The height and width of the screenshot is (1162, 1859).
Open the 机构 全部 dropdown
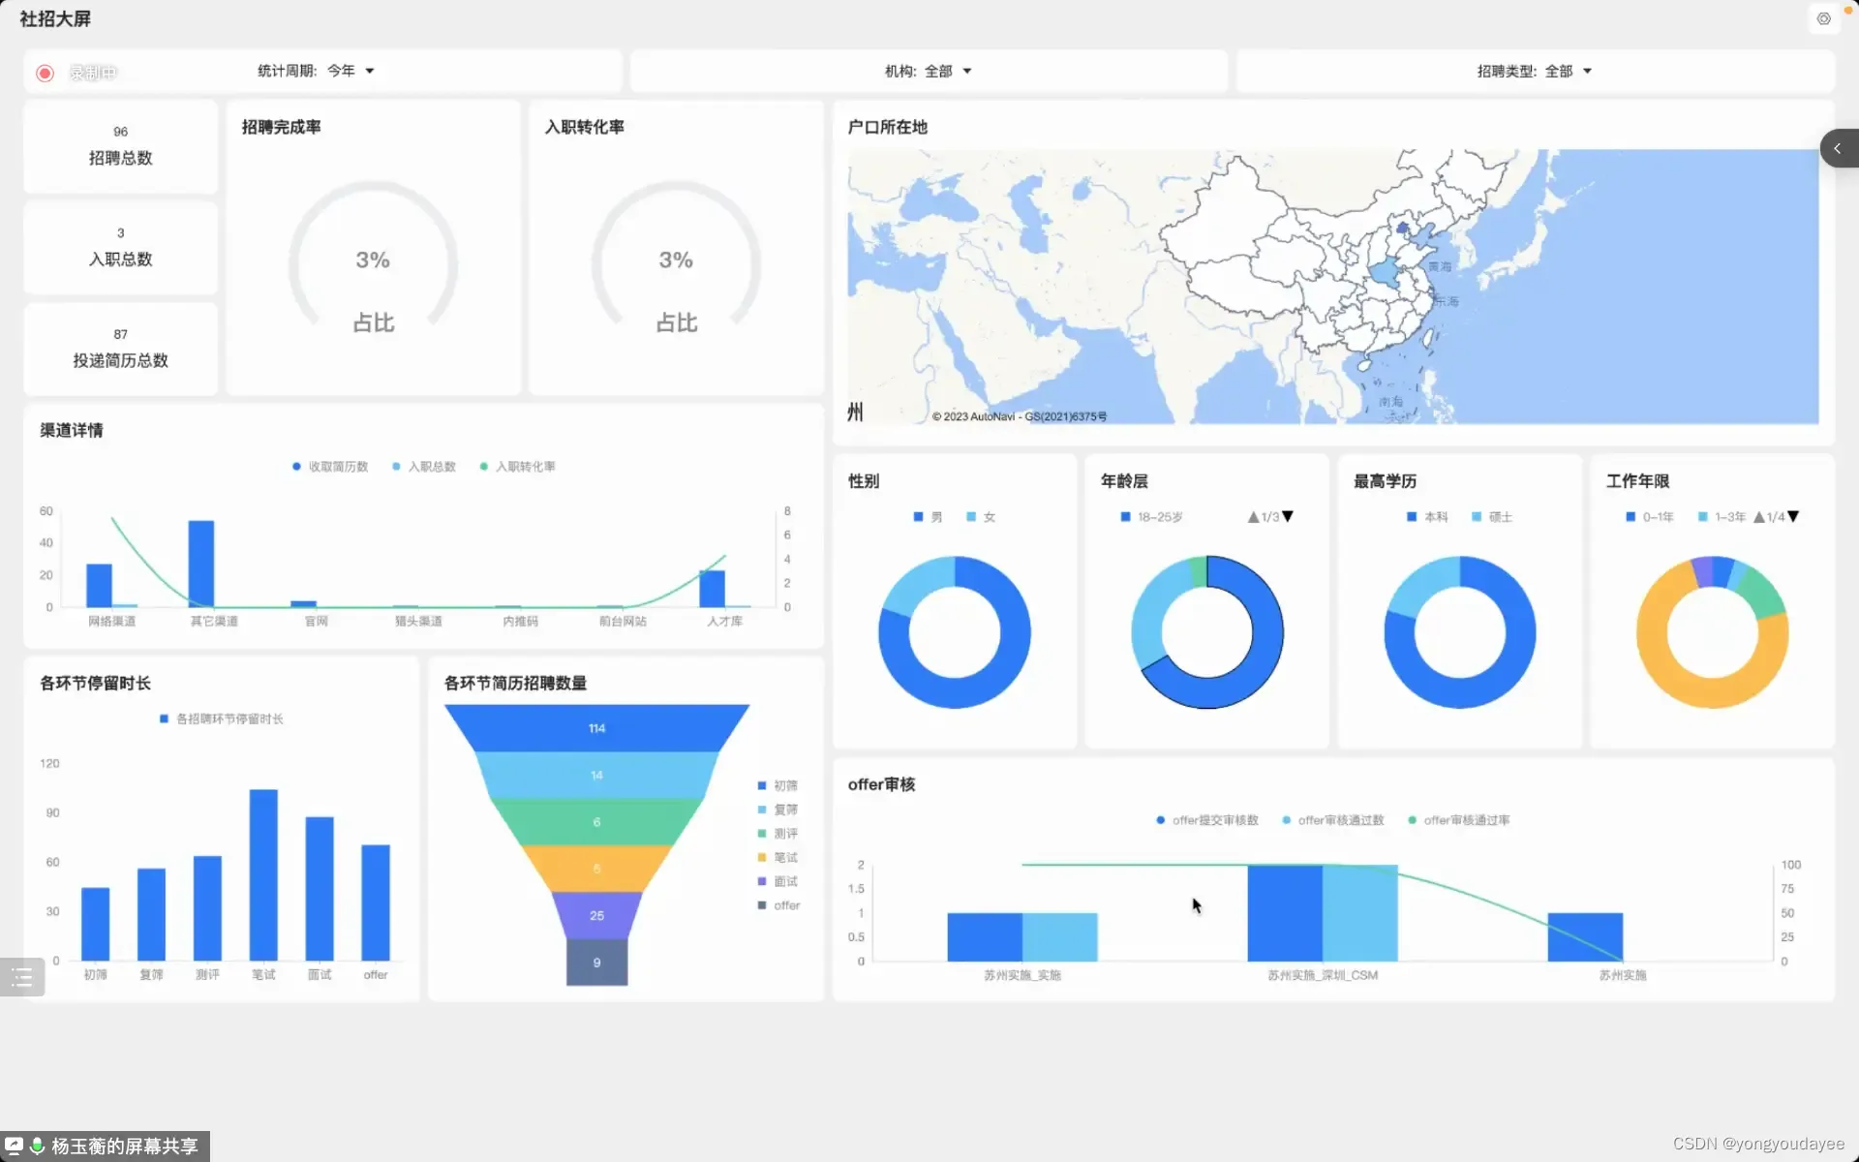click(947, 71)
